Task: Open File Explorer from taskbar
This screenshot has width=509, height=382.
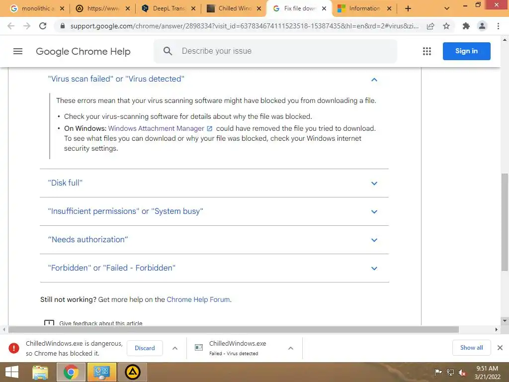Action: click(40, 372)
